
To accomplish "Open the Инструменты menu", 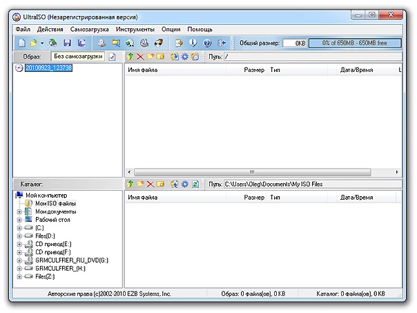I will (135, 29).
